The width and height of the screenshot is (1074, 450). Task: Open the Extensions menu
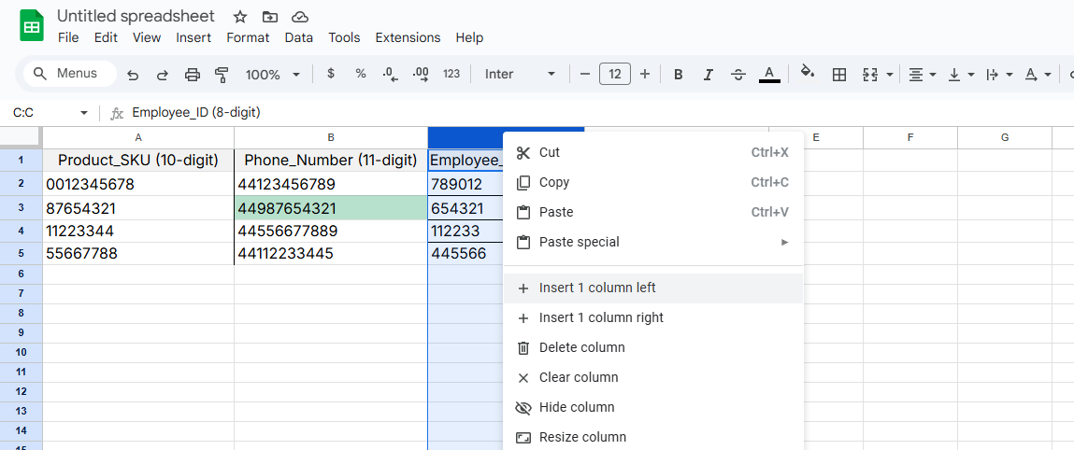coord(408,37)
